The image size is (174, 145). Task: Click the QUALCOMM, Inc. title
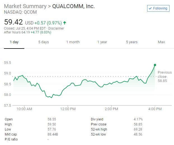point(74,6)
